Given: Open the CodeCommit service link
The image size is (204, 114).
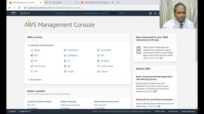Looking at the screenshot, I should click(40, 66).
